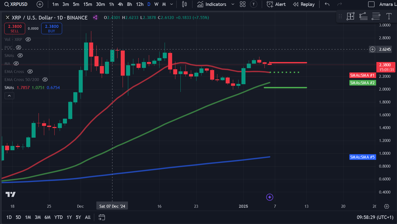
Task: Select the 3m timeframe
Action: (66, 4)
